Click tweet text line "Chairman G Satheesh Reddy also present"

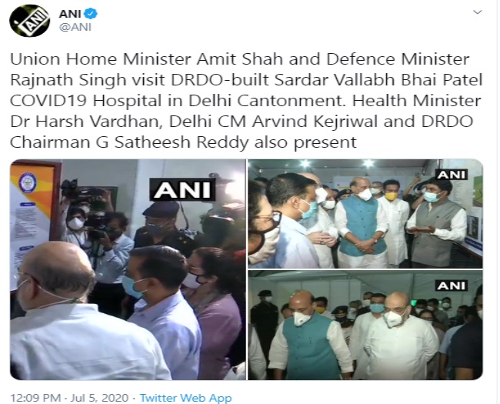pos(183,142)
